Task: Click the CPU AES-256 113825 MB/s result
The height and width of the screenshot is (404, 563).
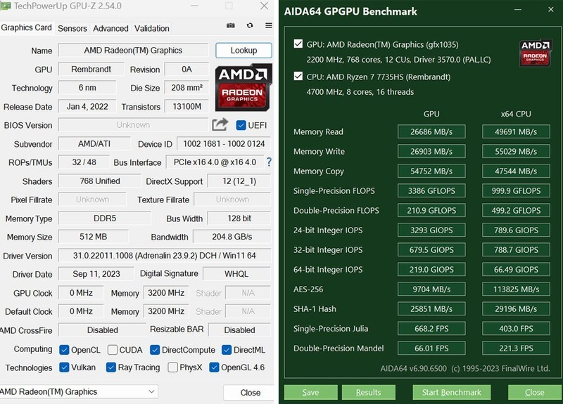Action: [516, 289]
